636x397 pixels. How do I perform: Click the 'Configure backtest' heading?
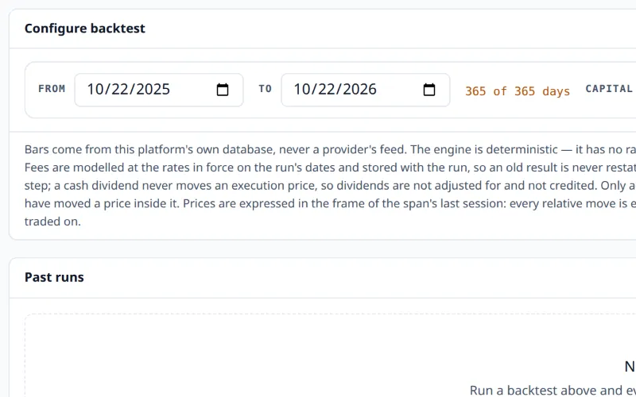pyautogui.click(x=85, y=29)
